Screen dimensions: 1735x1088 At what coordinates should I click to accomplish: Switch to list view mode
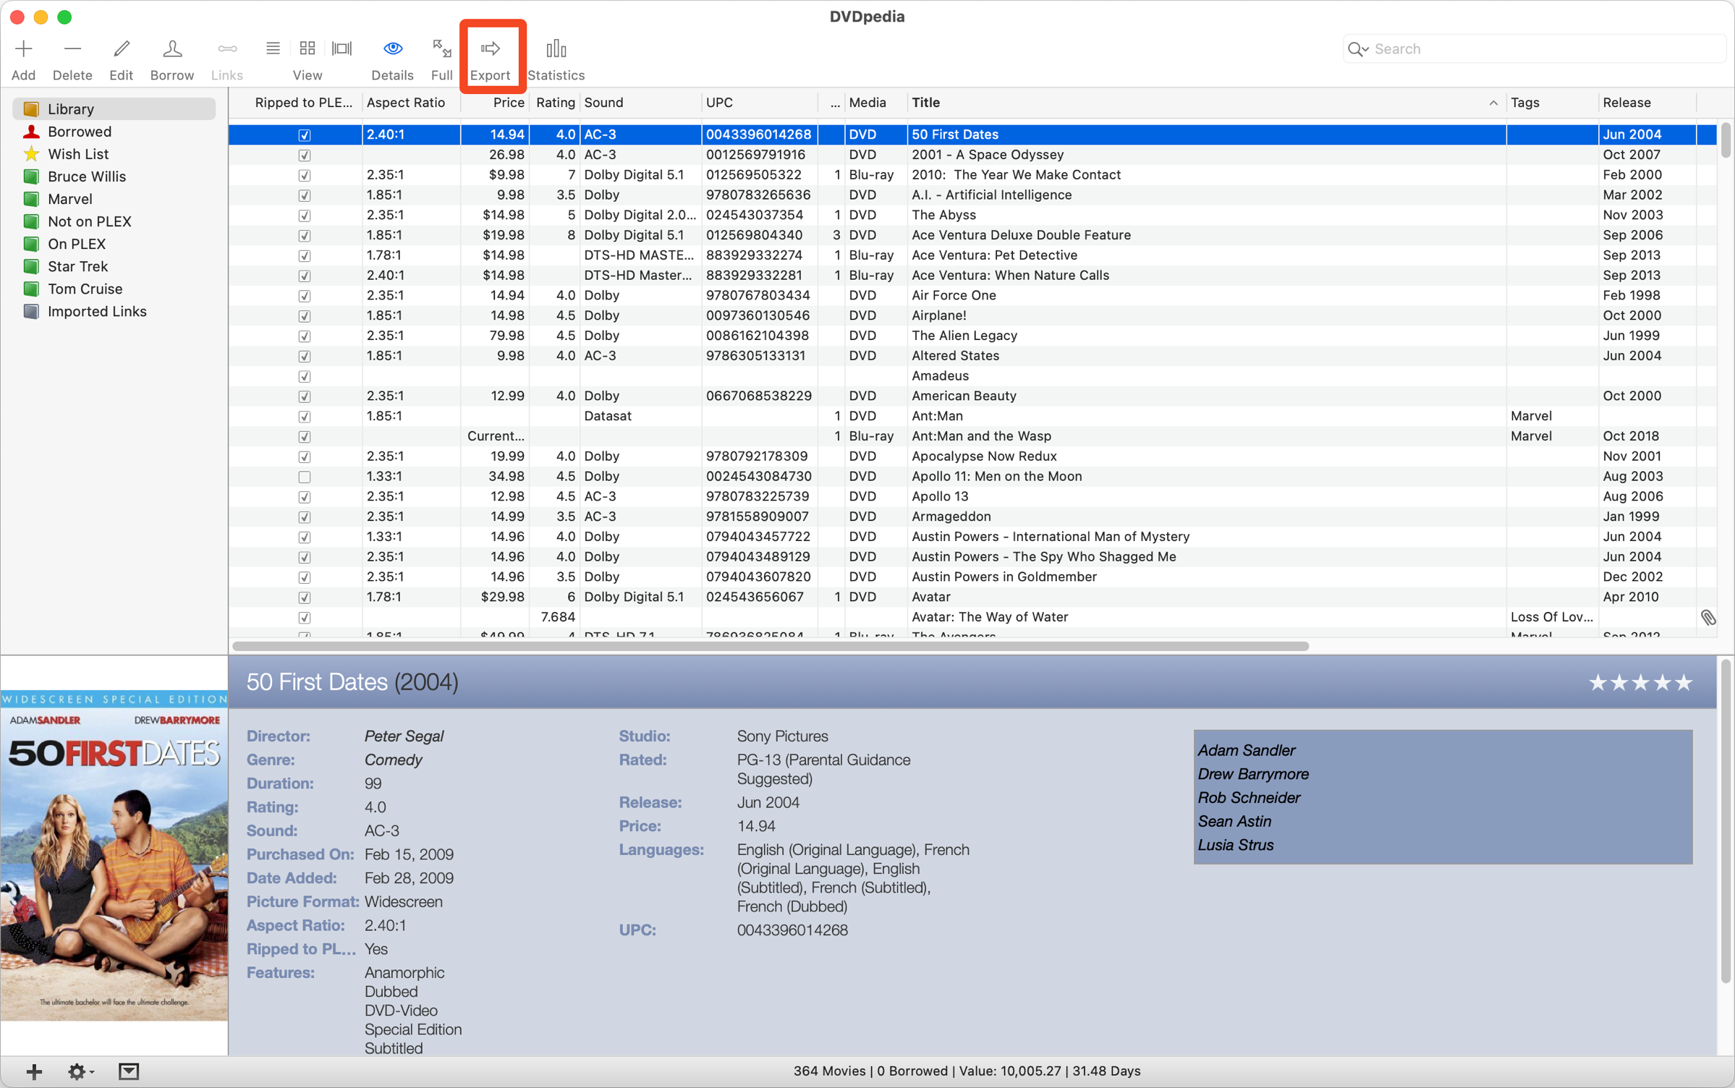click(x=273, y=48)
